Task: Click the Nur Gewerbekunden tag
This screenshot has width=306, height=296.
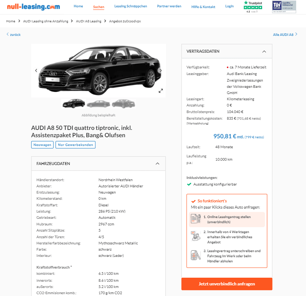Action: tap(75, 145)
